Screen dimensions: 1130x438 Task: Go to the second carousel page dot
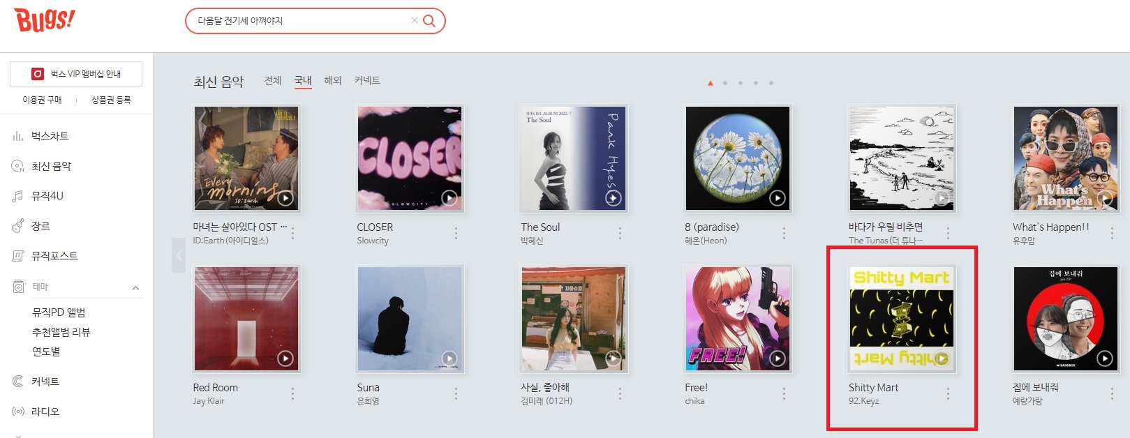point(725,83)
